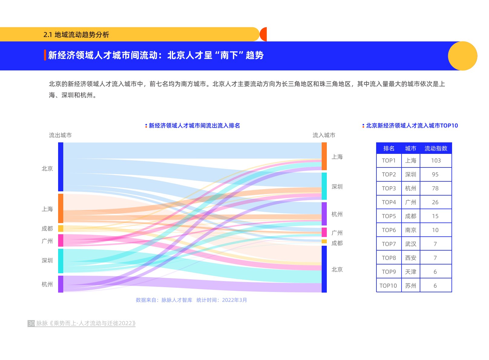
Task: Select the cyan 深圳 outflow node bar
Action: 61,261
